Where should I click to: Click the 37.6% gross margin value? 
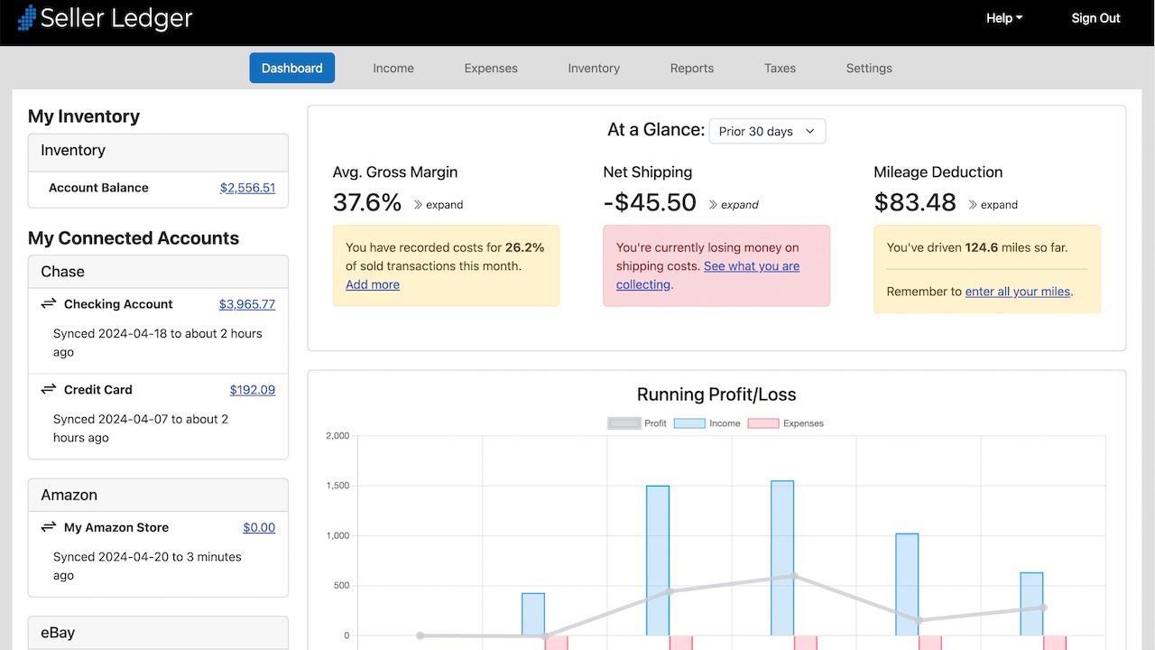367,202
